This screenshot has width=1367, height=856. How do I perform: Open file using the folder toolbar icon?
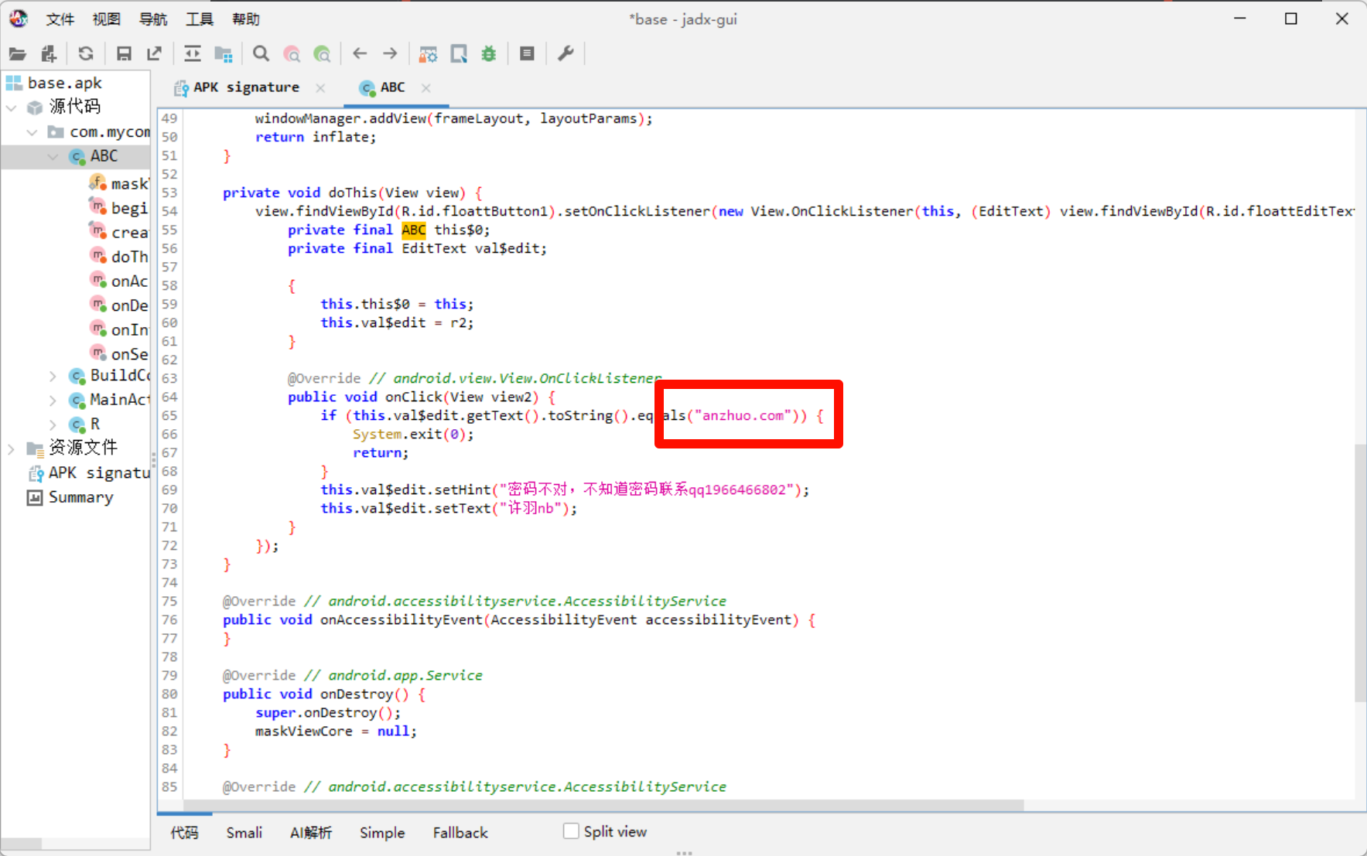pyautogui.click(x=17, y=54)
